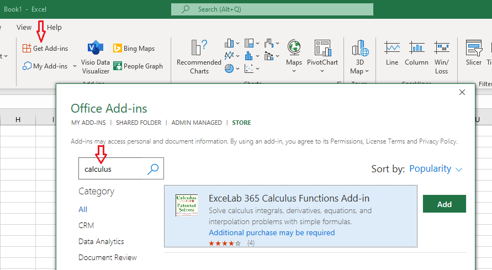Close the Office Add-ins dialog
Image resolution: width=492 pixels, height=270 pixels.
click(462, 92)
